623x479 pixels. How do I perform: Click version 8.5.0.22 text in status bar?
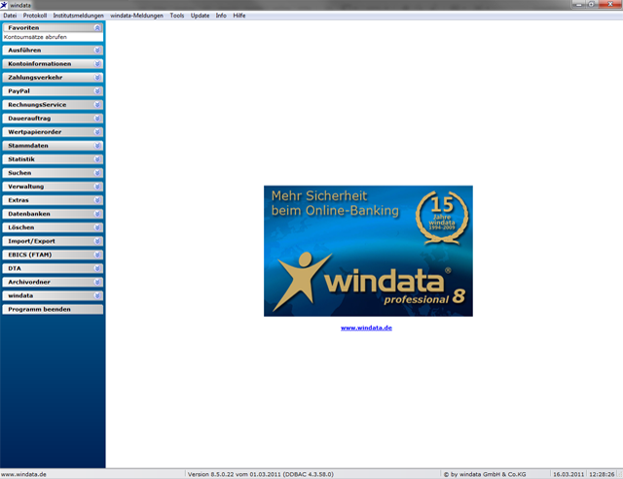pyautogui.click(x=261, y=474)
